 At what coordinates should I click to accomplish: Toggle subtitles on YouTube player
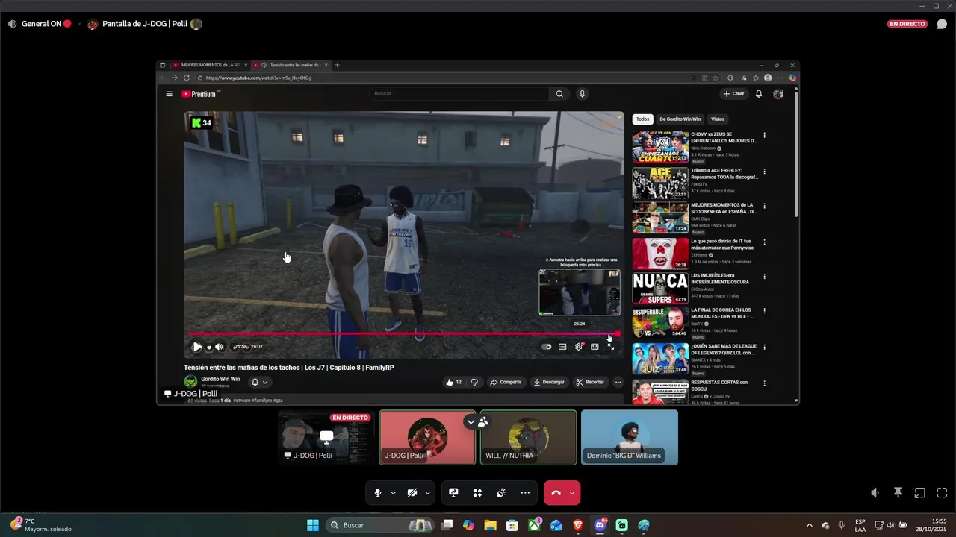tap(562, 347)
